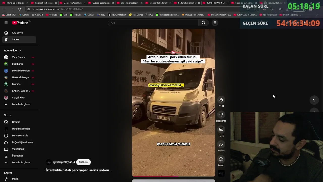Go back with browser back arrow
The width and height of the screenshot is (323, 182).
coord(5,9)
